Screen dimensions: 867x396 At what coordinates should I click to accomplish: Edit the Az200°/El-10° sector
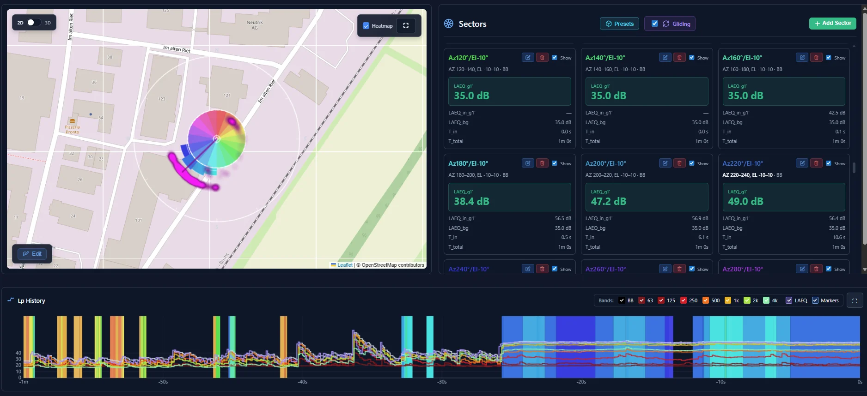[x=665, y=163]
